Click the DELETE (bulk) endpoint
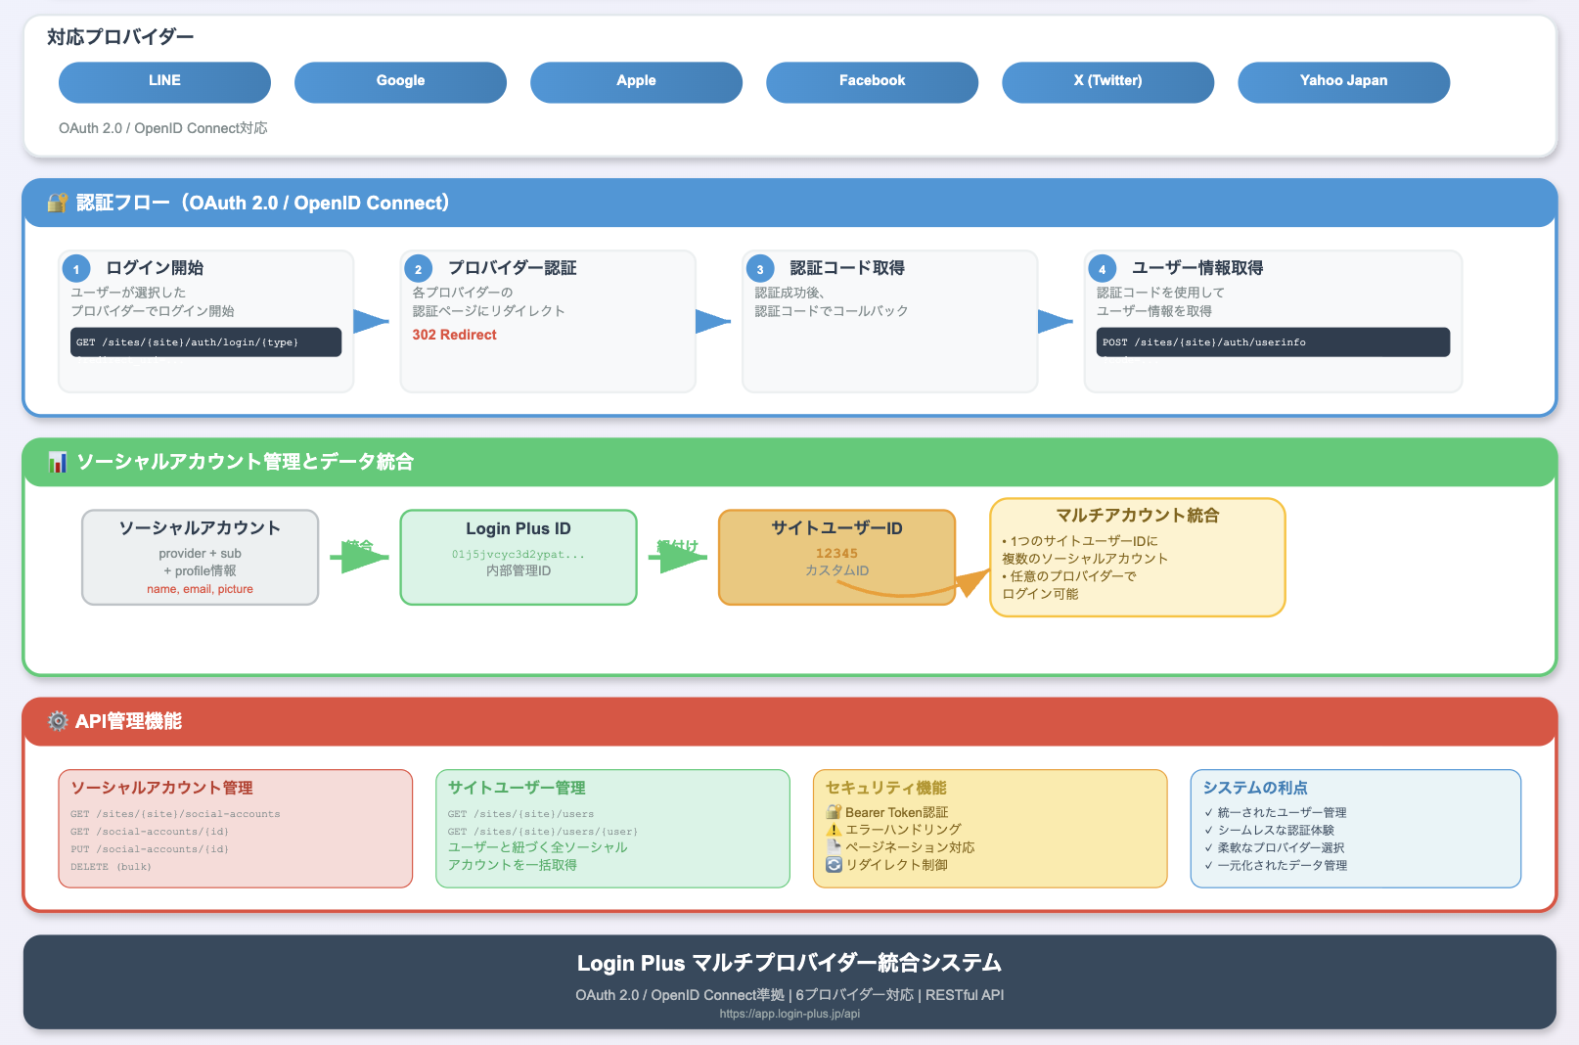Image resolution: width=1579 pixels, height=1045 pixels. tap(111, 867)
